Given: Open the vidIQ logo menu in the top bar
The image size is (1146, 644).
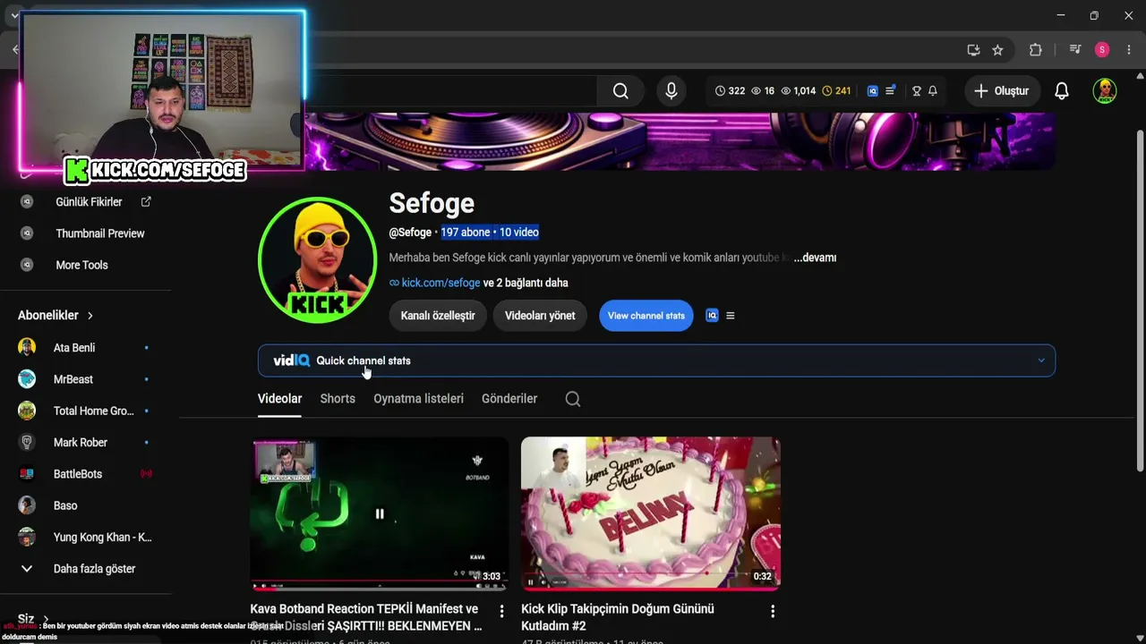Looking at the screenshot, I should pos(873,90).
